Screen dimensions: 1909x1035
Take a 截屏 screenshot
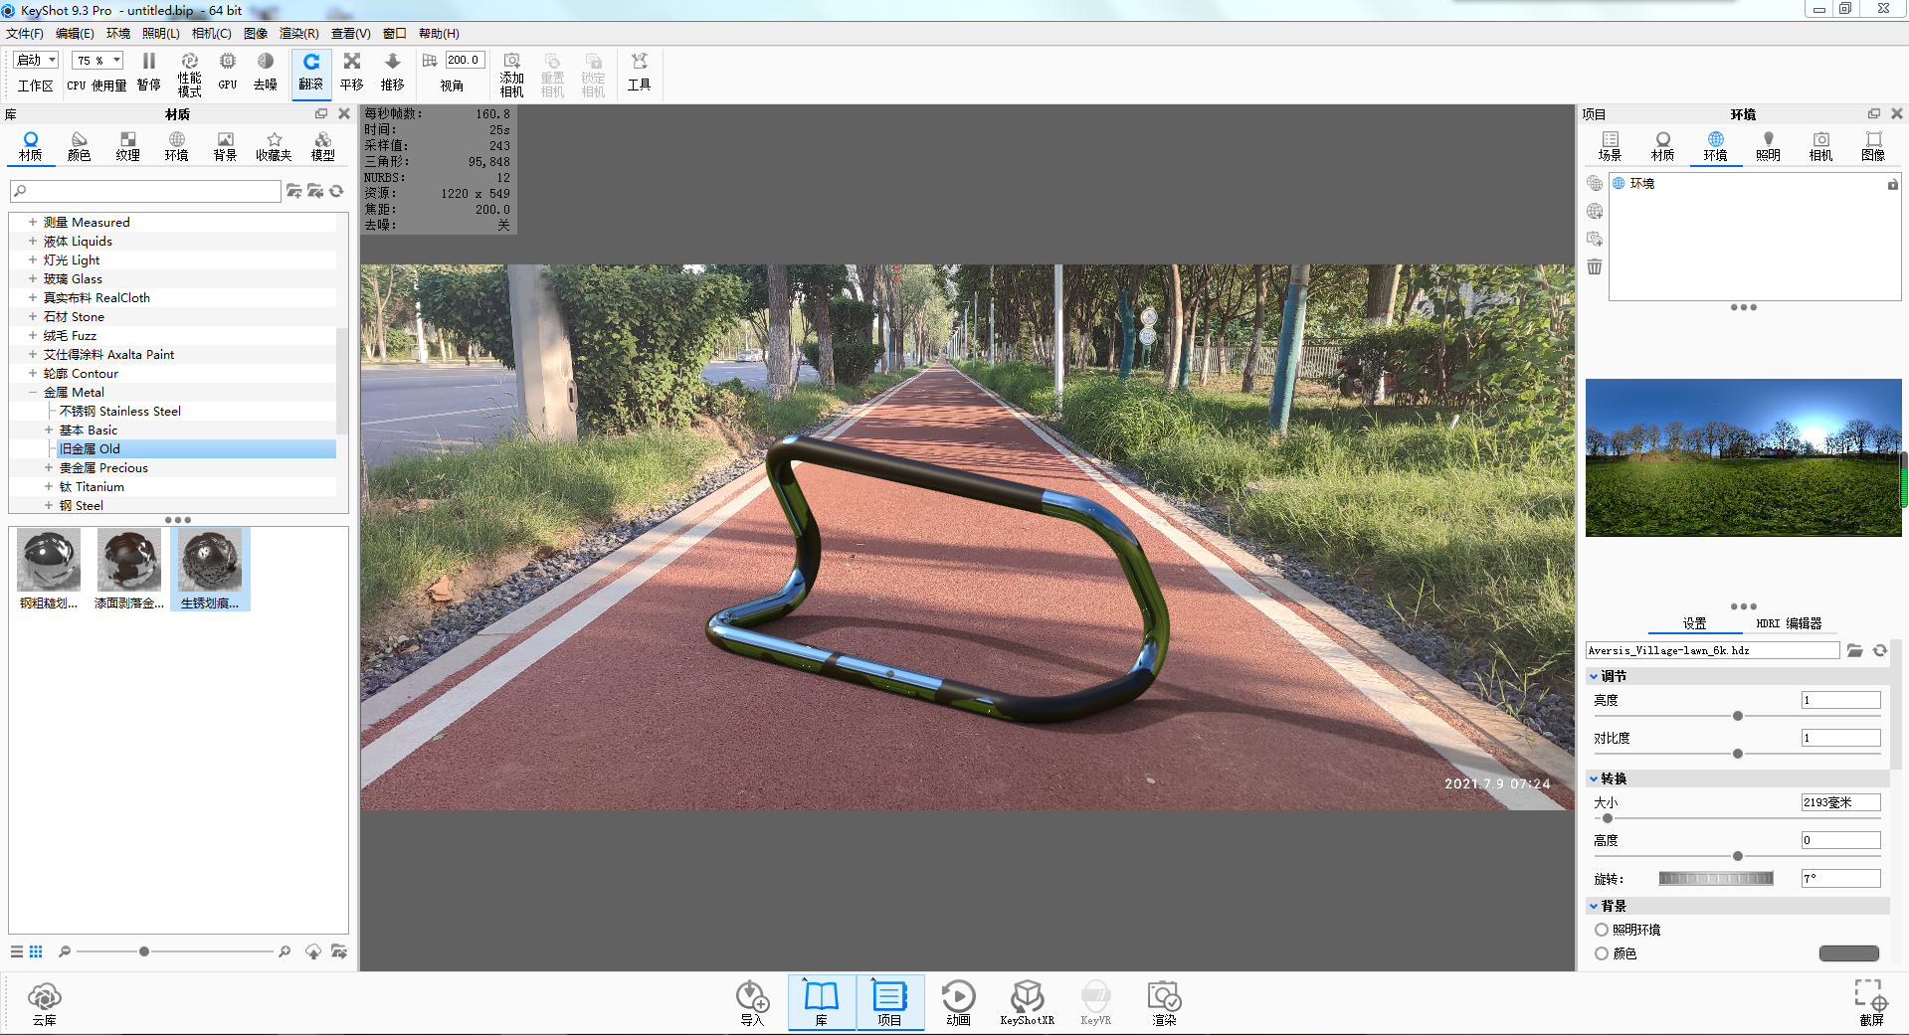point(1871,1003)
